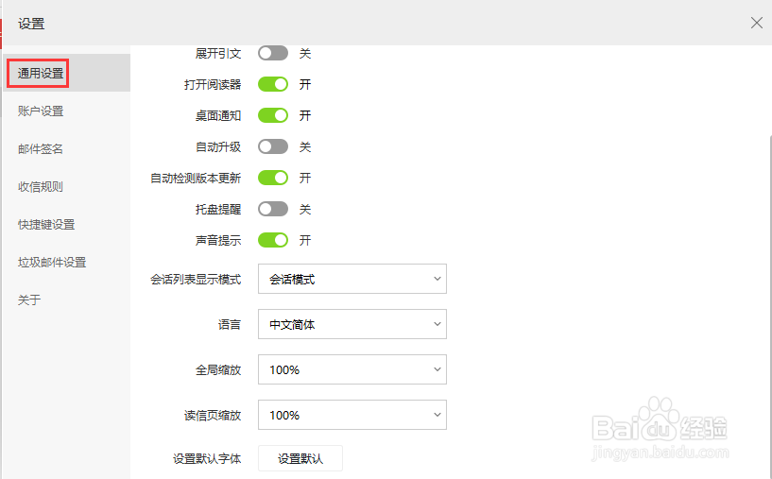Switch to 账户设置 in the sidebar
This screenshot has height=479, width=772.
tap(42, 111)
